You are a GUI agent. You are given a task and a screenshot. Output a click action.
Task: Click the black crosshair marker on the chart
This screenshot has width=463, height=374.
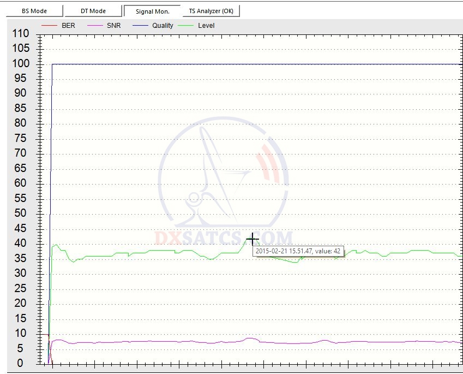[252, 239]
